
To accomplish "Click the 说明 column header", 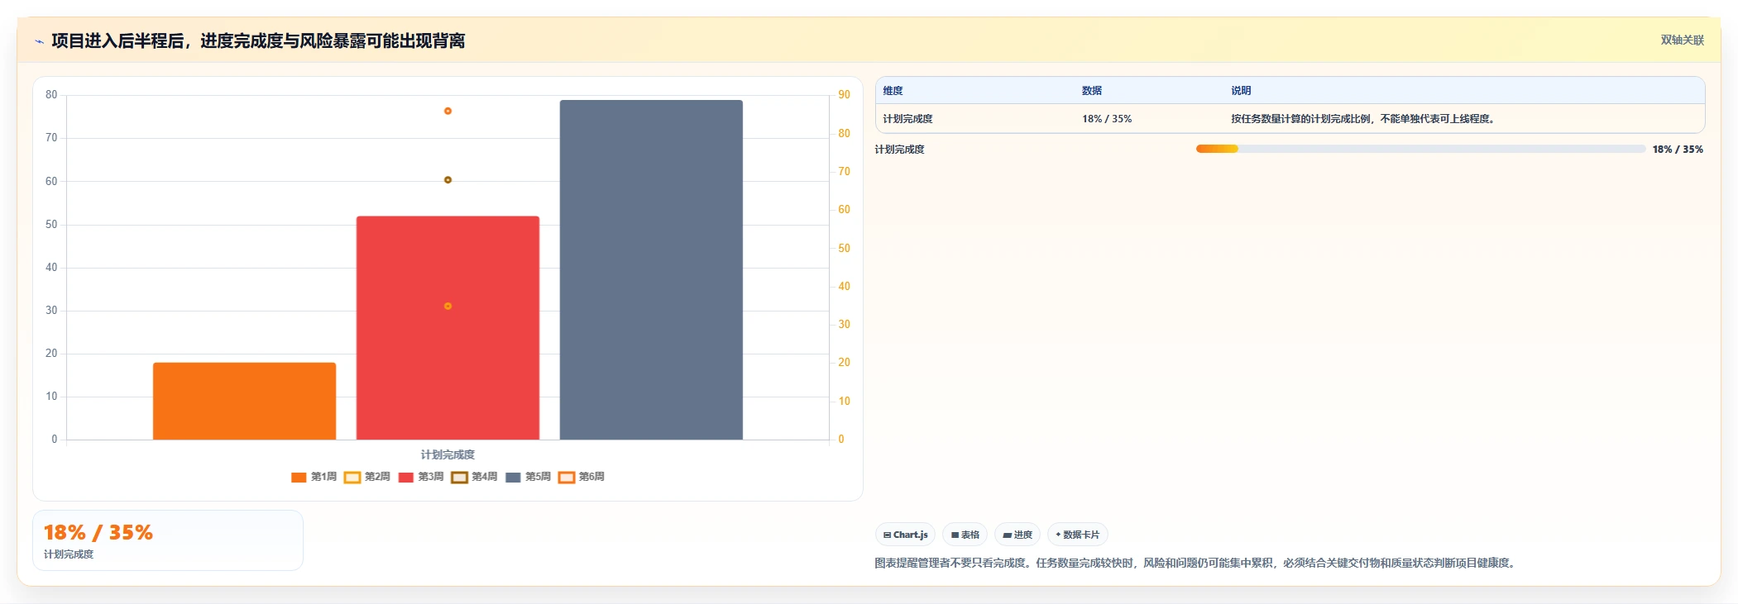I will [1241, 91].
